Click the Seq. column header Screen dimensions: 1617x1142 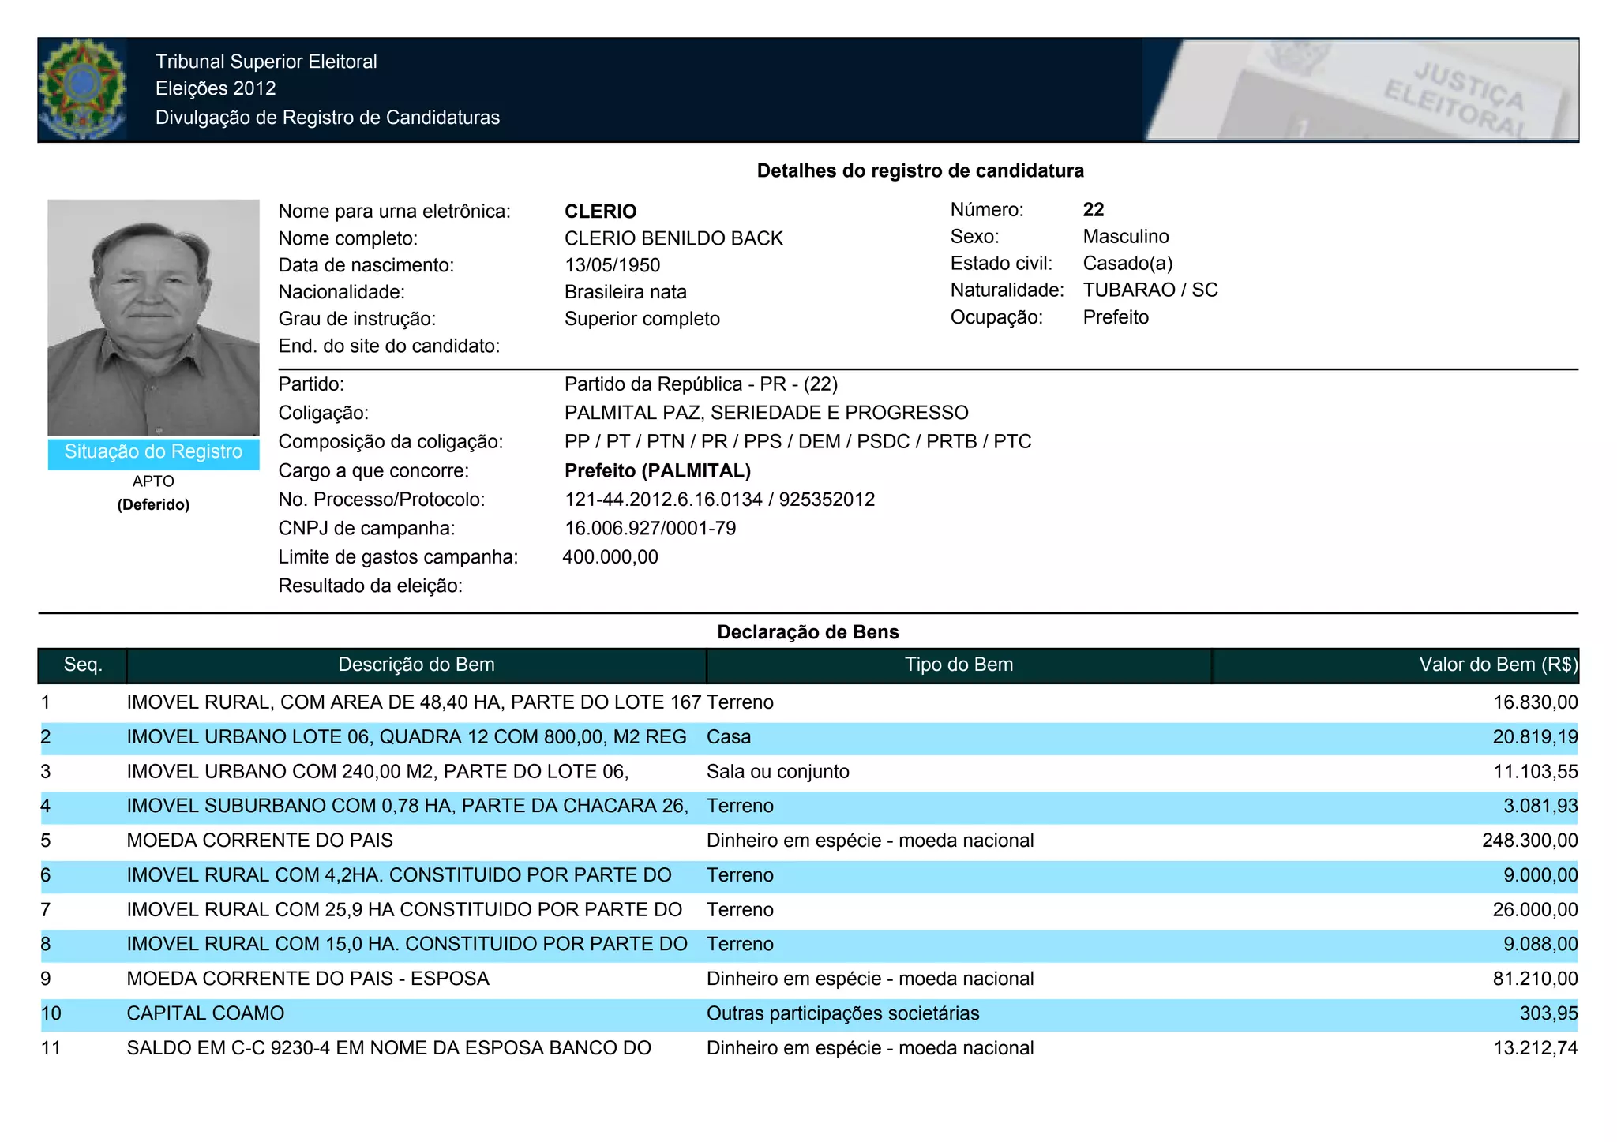coord(83,665)
